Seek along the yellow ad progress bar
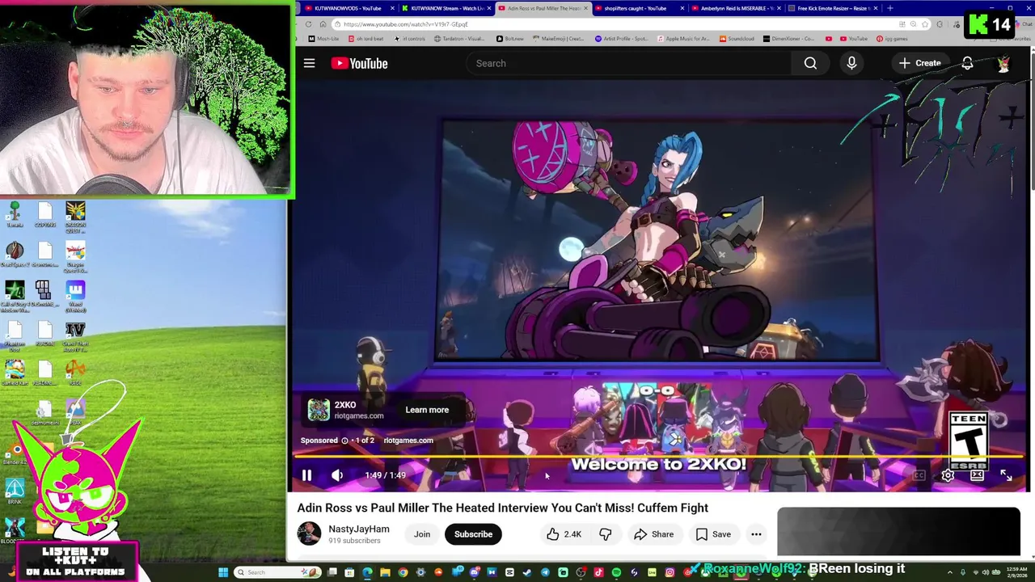Image resolution: width=1035 pixels, height=582 pixels. tap(658, 458)
